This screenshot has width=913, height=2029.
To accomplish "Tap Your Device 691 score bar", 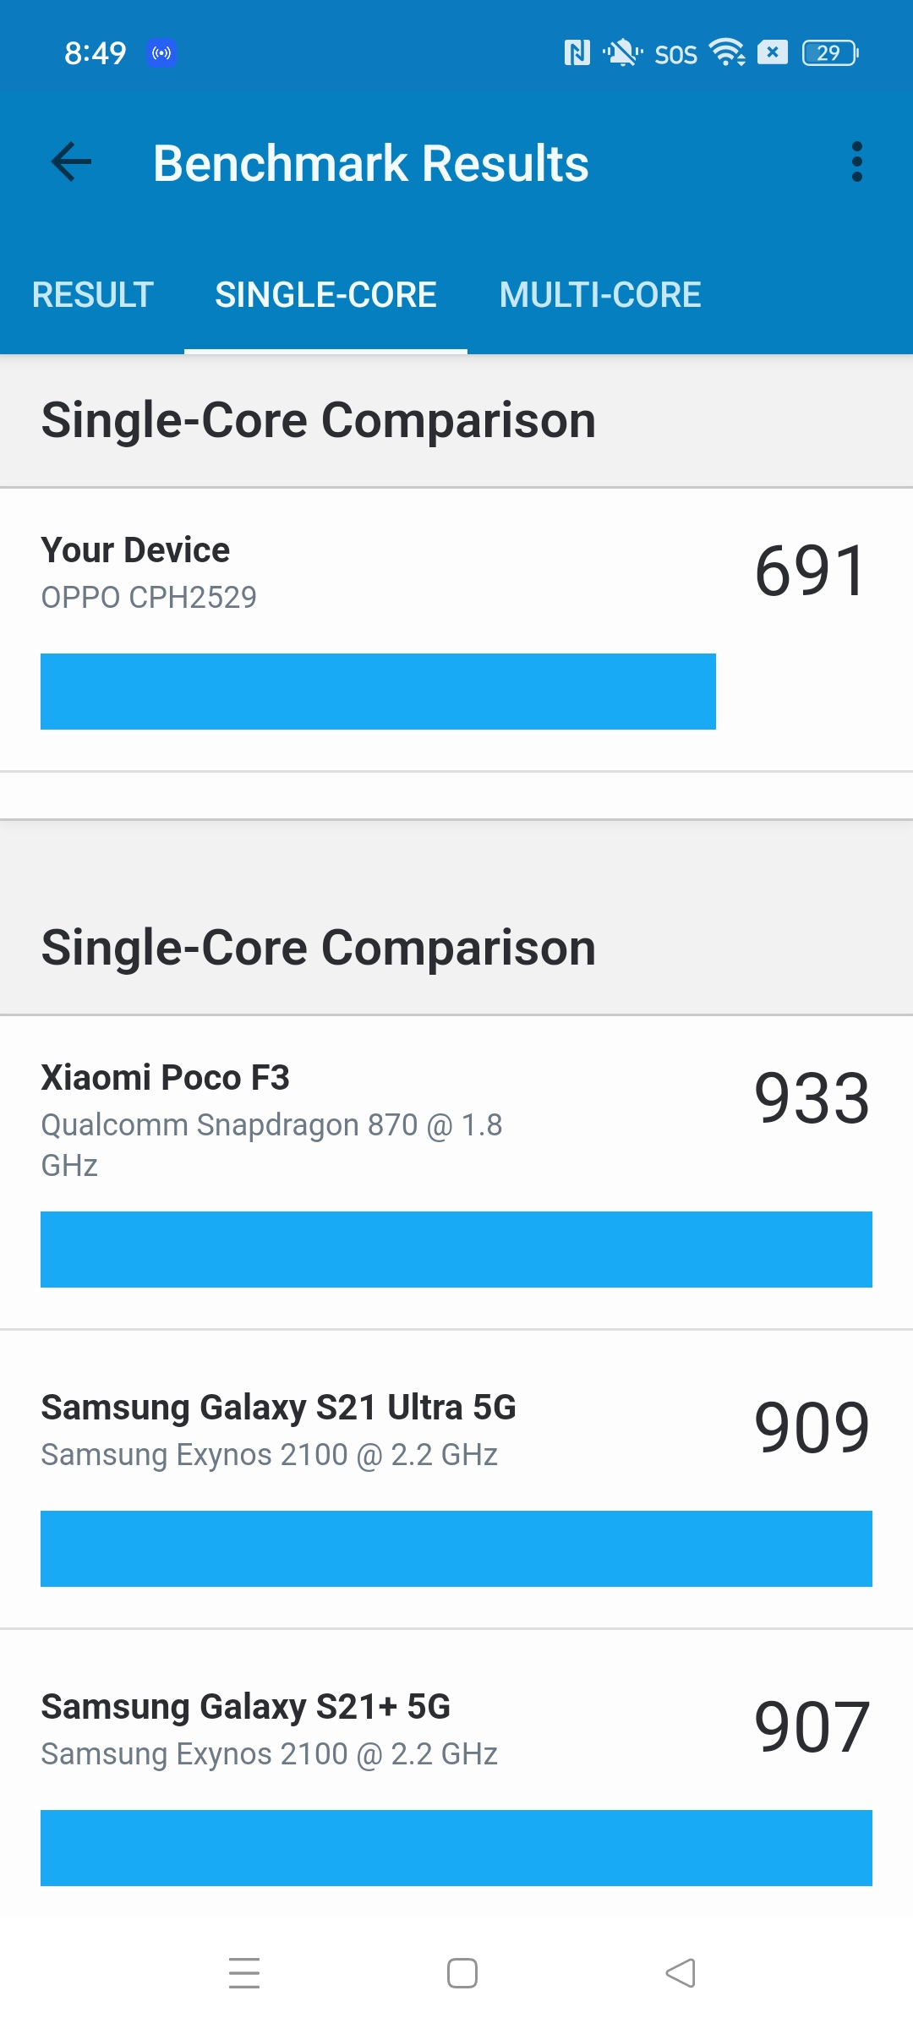I will click(378, 692).
